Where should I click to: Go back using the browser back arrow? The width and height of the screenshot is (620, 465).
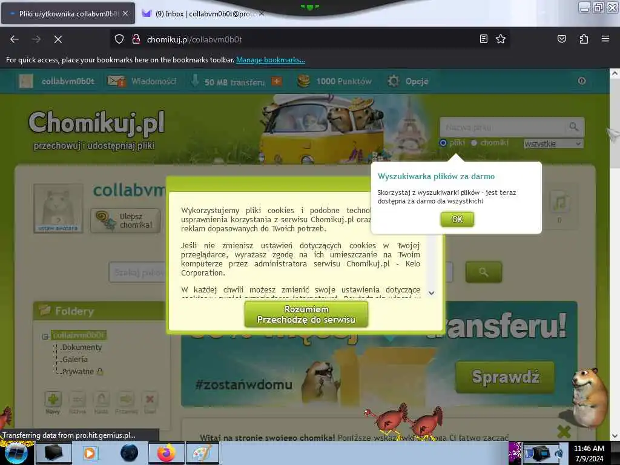click(x=15, y=39)
